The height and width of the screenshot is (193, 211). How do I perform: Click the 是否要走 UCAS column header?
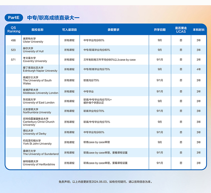pyautogui.click(x=181, y=30)
